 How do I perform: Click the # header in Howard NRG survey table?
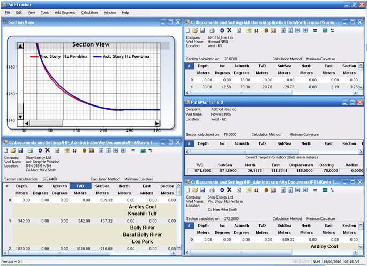point(189,66)
